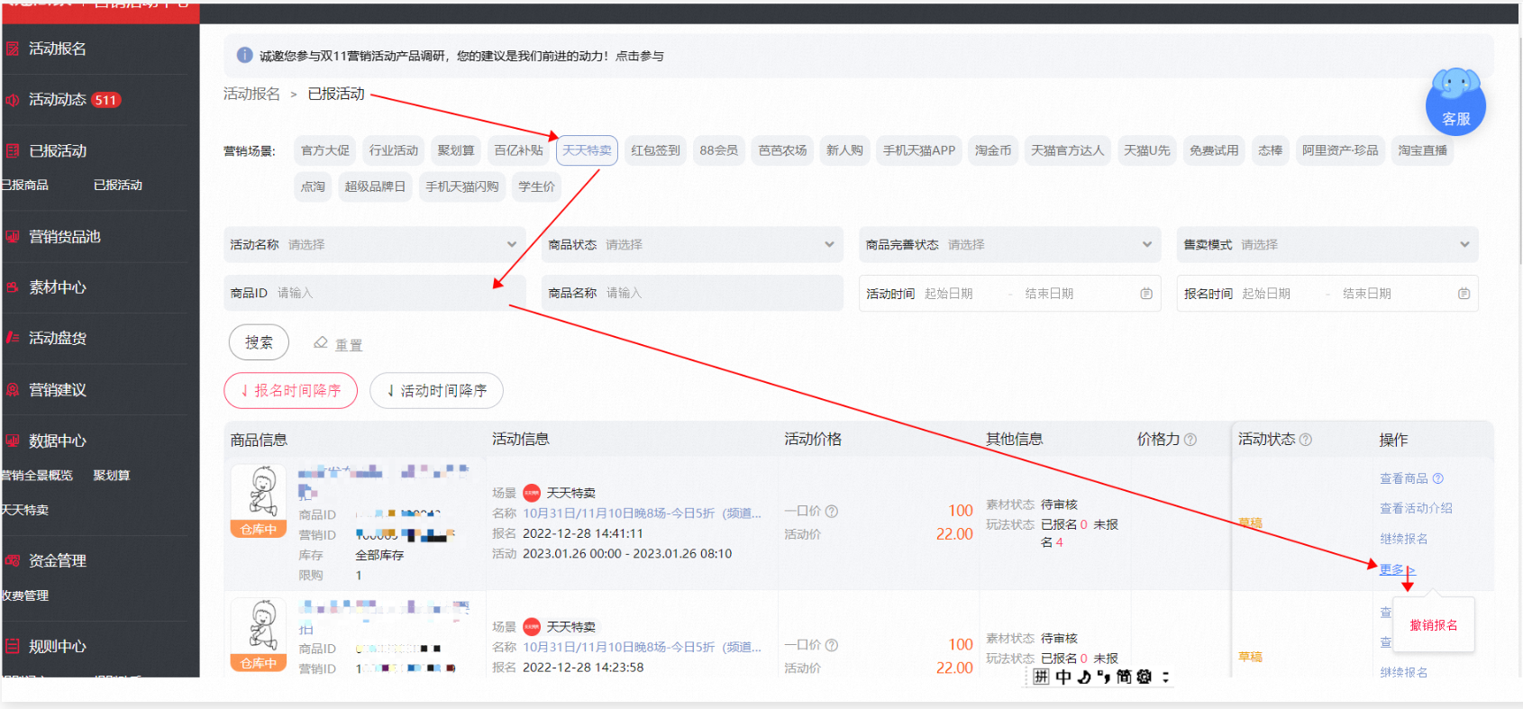This screenshot has width=1523, height=709.
Task: Open 已报商品 in sidebar
Action: click(x=25, y=185)
